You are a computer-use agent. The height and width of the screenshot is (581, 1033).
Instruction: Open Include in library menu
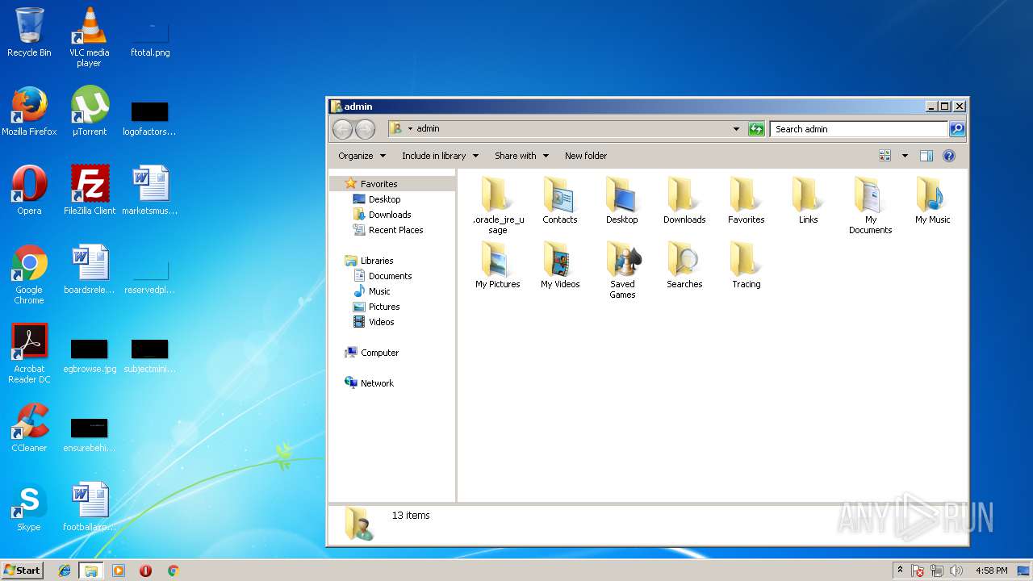(440, 156)
